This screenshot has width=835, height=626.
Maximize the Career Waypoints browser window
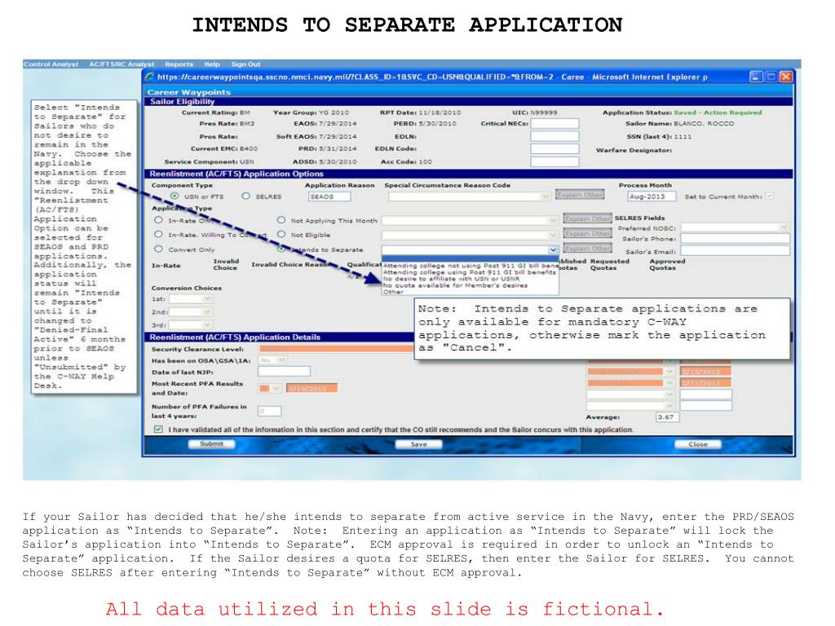click(x=771, y=77)
